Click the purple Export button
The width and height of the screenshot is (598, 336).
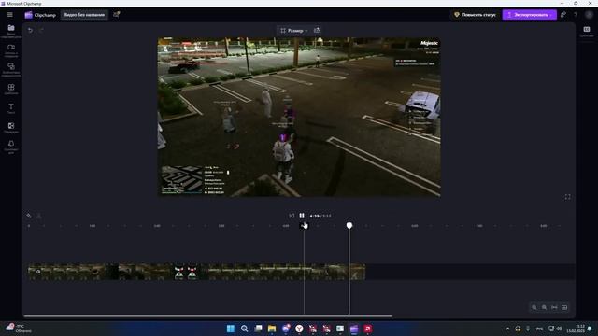click(529, 15)
